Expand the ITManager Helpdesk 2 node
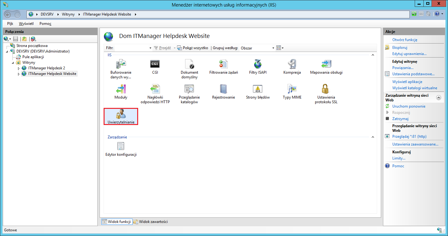This screenshot has height=236, width=448. [19, 68]
